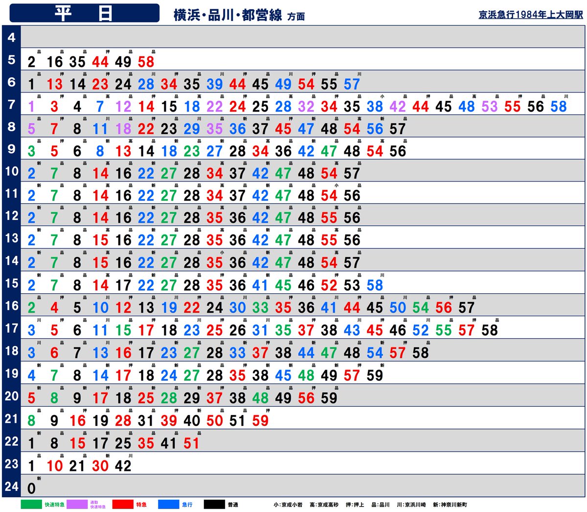587x512 pixels.
Task: Select the purple 通勤快速特急 legend swatch
Action: coord(77,504)
